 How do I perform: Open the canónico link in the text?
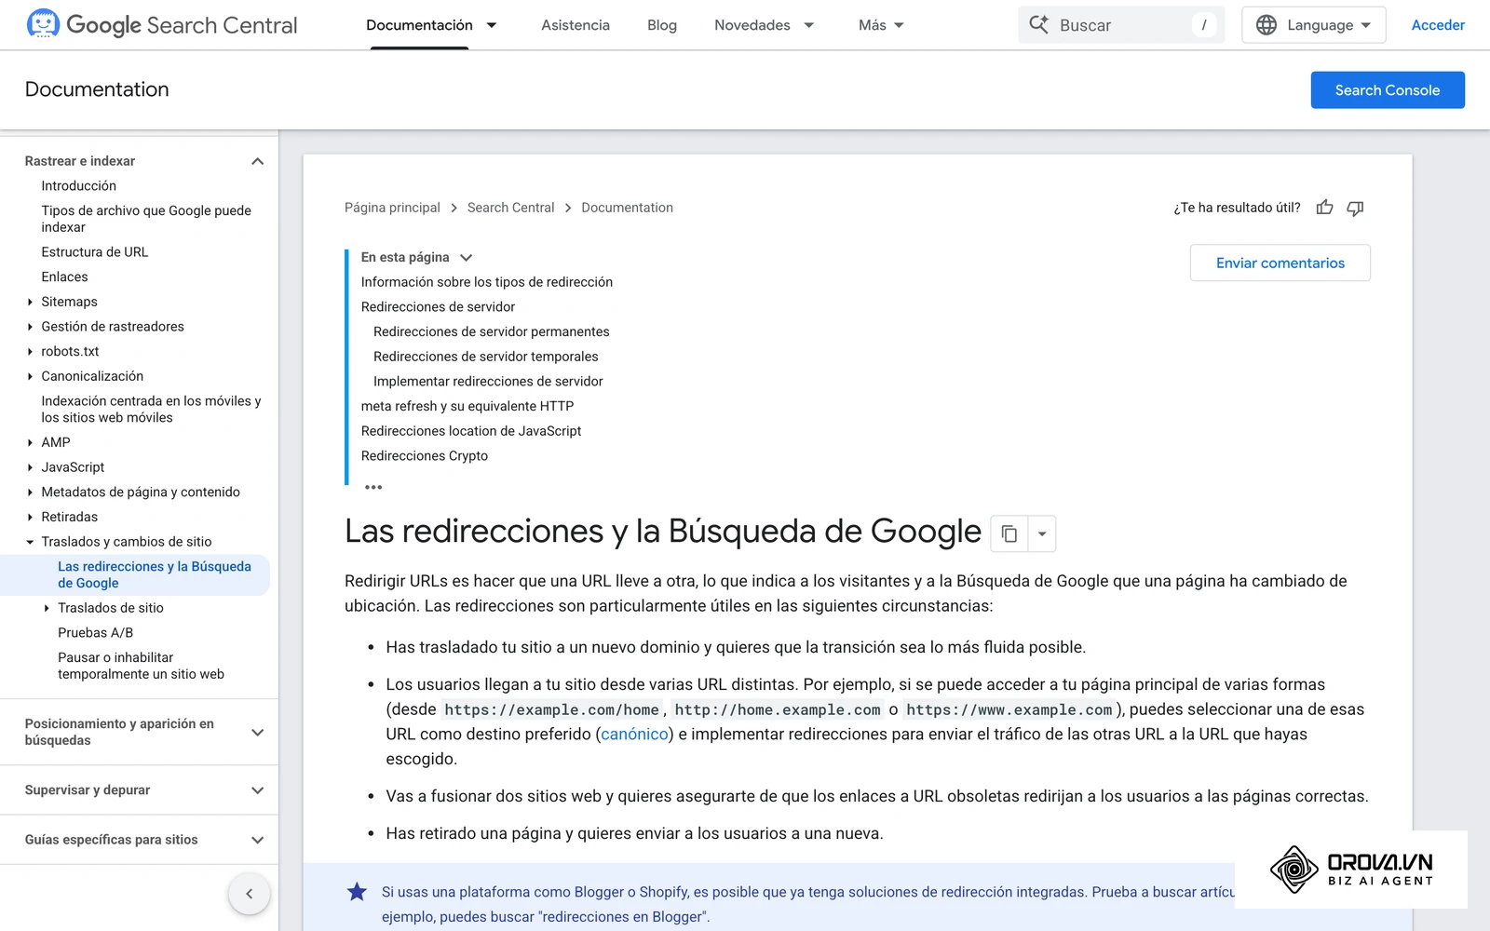coord(634,734)
